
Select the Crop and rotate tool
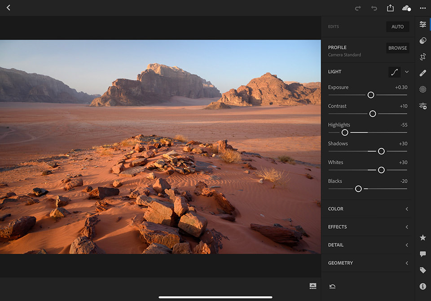pyautogui.click(x=422, y=57)
